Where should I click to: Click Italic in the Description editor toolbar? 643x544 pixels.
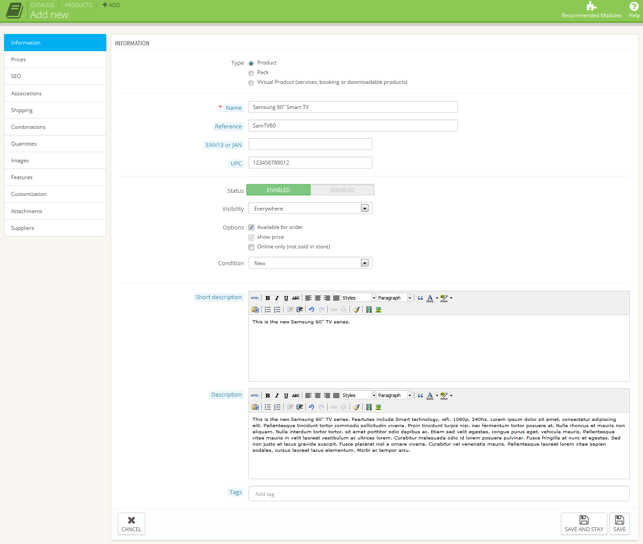(277, 396)
